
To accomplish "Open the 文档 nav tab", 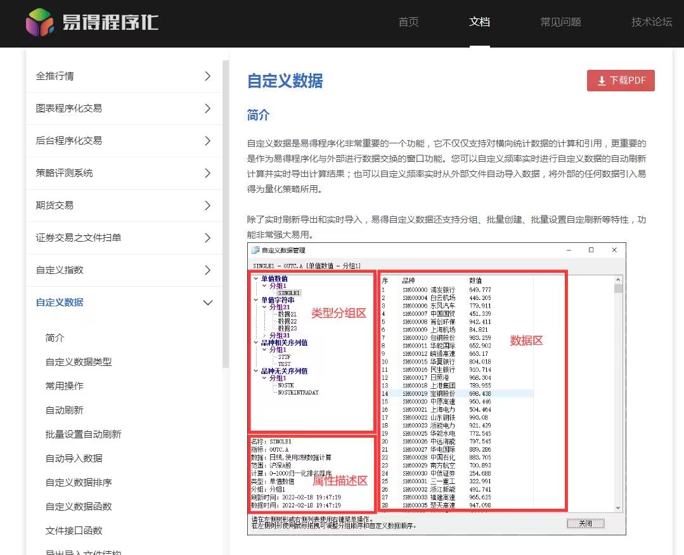I will 479,22.
